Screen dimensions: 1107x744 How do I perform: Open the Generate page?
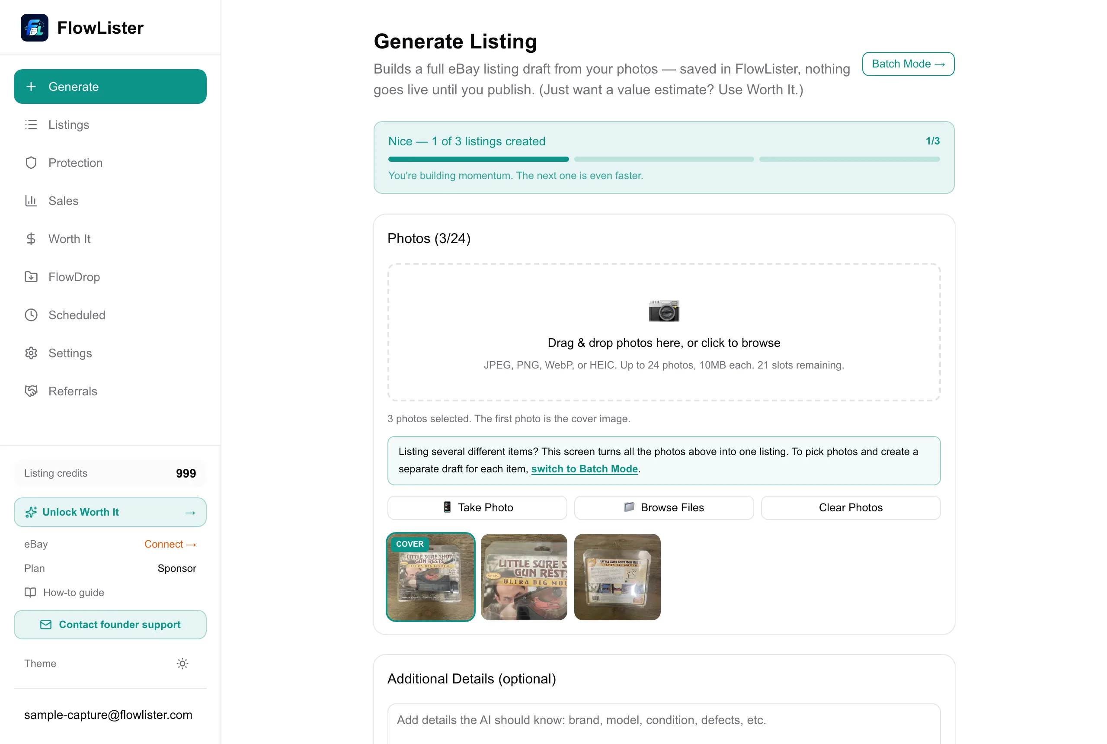(x=110, y=87)
